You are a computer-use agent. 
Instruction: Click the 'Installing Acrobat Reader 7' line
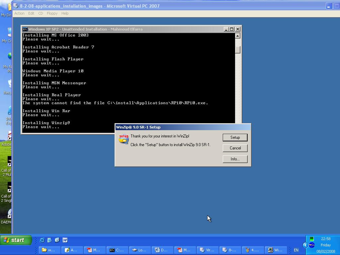click(58, 47)
